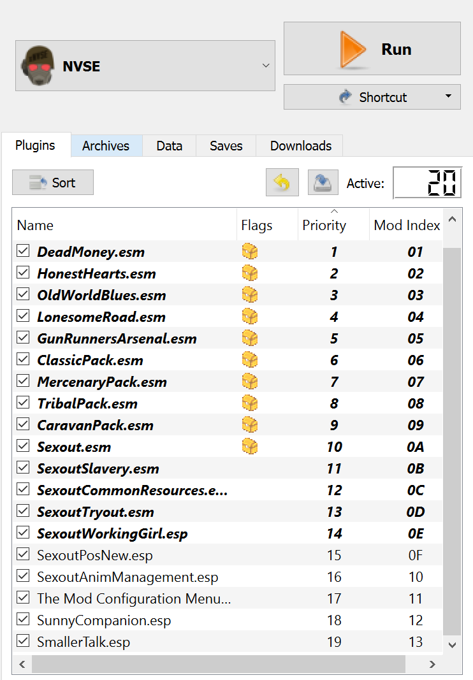
Task: Click the flag icon for ClassicPack.esm
Action: 249,360
